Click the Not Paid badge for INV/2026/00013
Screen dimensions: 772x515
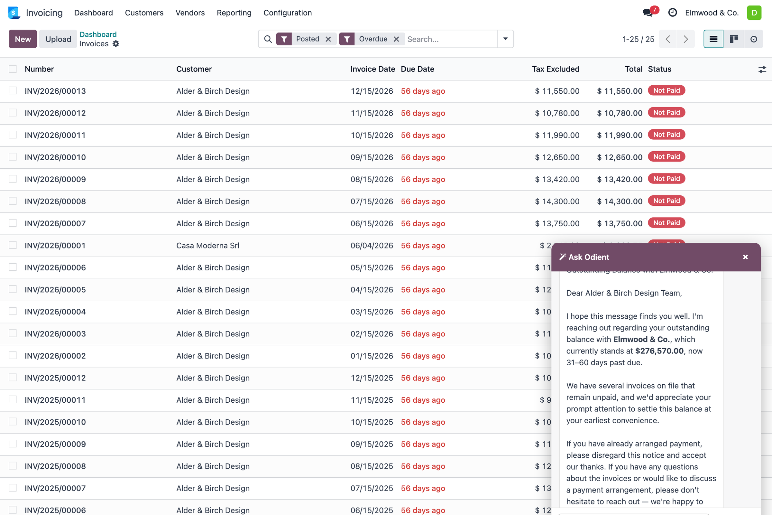pos(666,90)
